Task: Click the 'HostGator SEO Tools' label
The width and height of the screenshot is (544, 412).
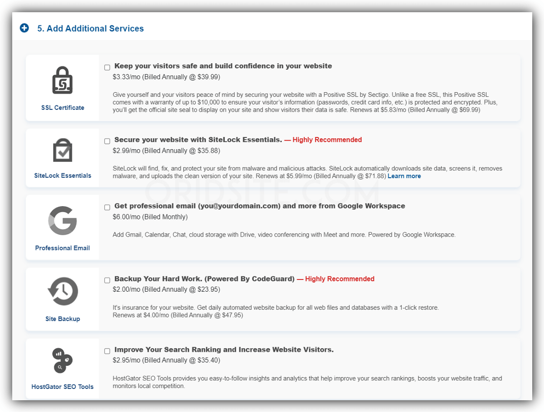Action: click(62, 387)
